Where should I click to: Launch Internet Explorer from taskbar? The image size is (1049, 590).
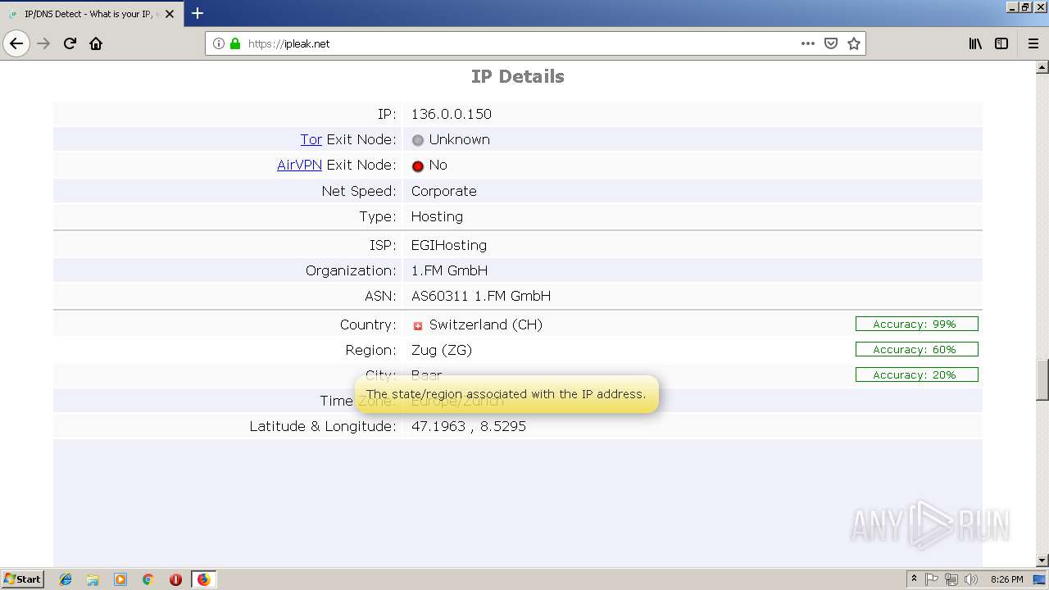66,579
